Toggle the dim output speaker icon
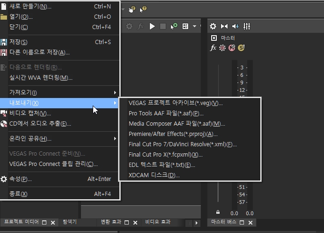The height and width of the screenshot is (233, 324). click(x=236, y=26)
